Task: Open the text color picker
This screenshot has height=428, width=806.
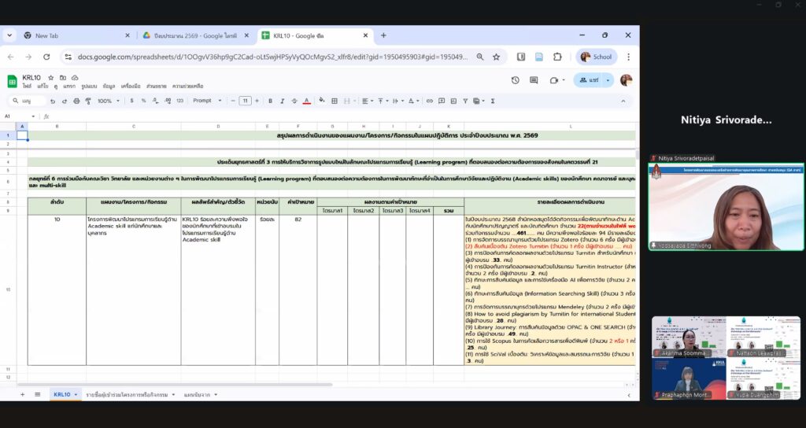Action: (306, 101)
